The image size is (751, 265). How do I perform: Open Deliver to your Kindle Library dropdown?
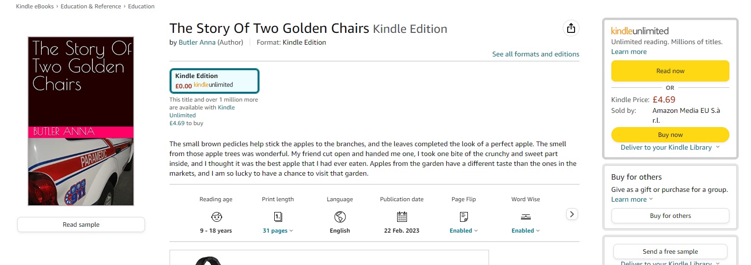670,147
